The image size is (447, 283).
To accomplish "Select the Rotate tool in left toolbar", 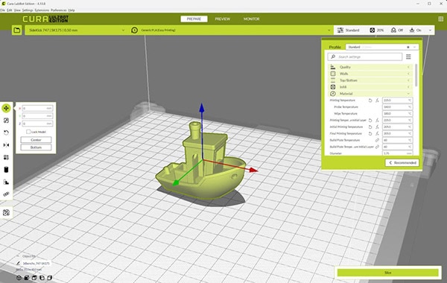I will [x=6, y=133].
